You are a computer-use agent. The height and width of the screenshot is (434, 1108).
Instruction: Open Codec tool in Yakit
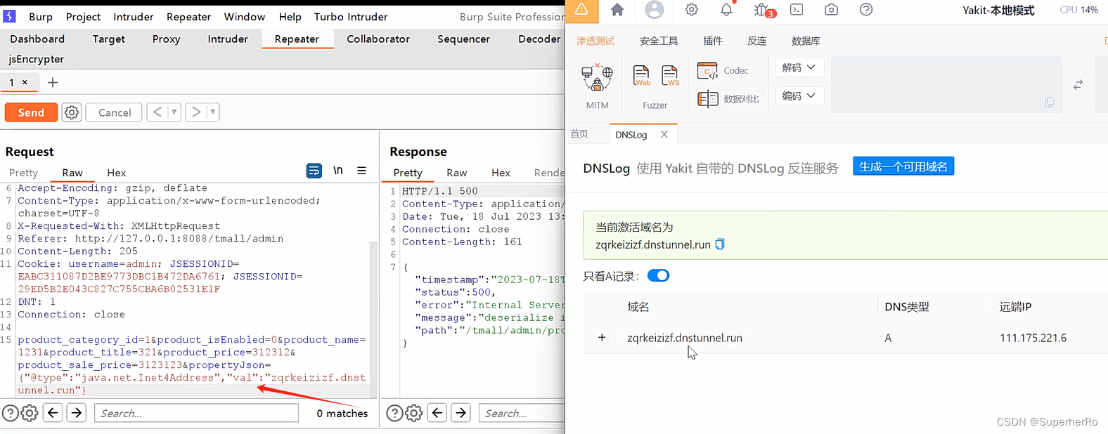click(723, 71)
